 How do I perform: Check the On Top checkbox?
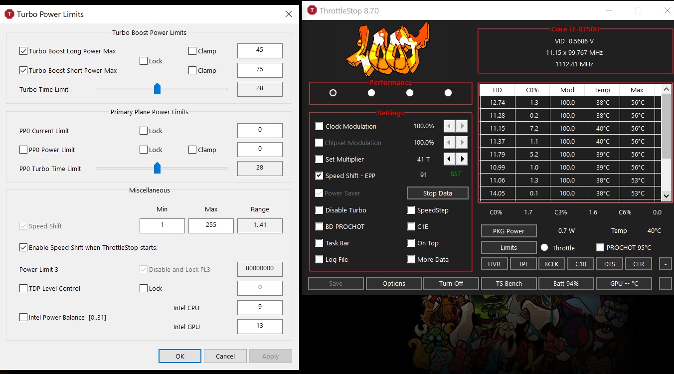pyautogui.click(x=411, y=243)
